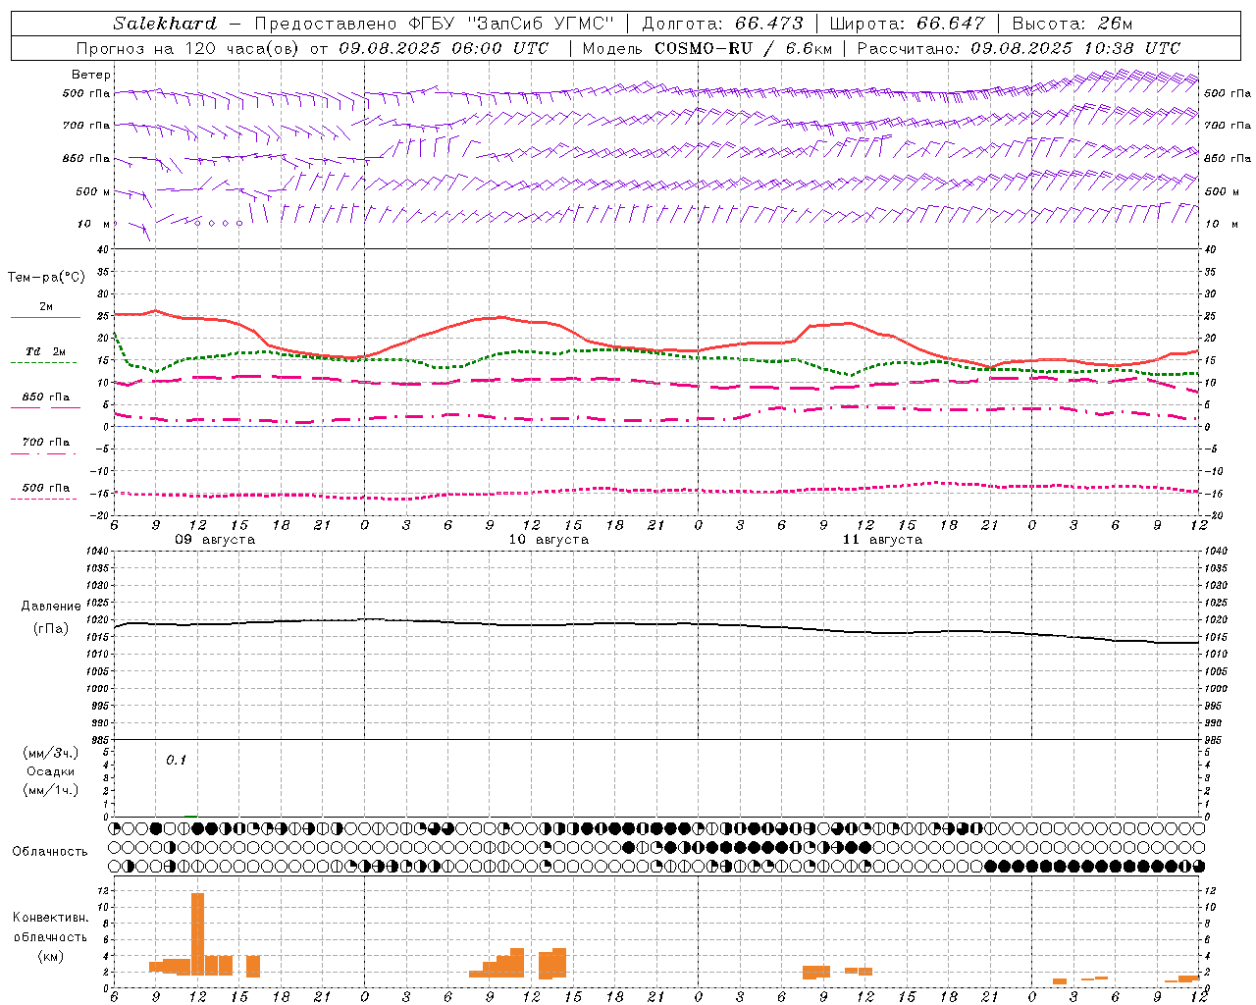
Task: Click the tallest orange convective cloud bar
Action: point(197,933)
